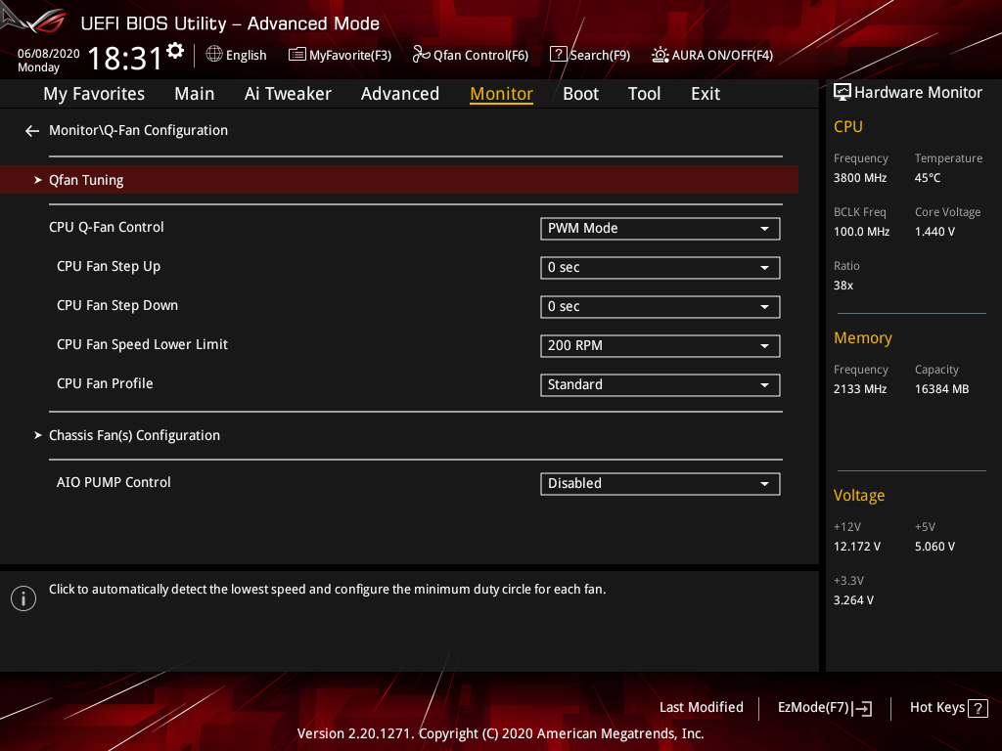
Task: Open the CPU Q-Fan Control dropdown
Action: coord(660,229)
